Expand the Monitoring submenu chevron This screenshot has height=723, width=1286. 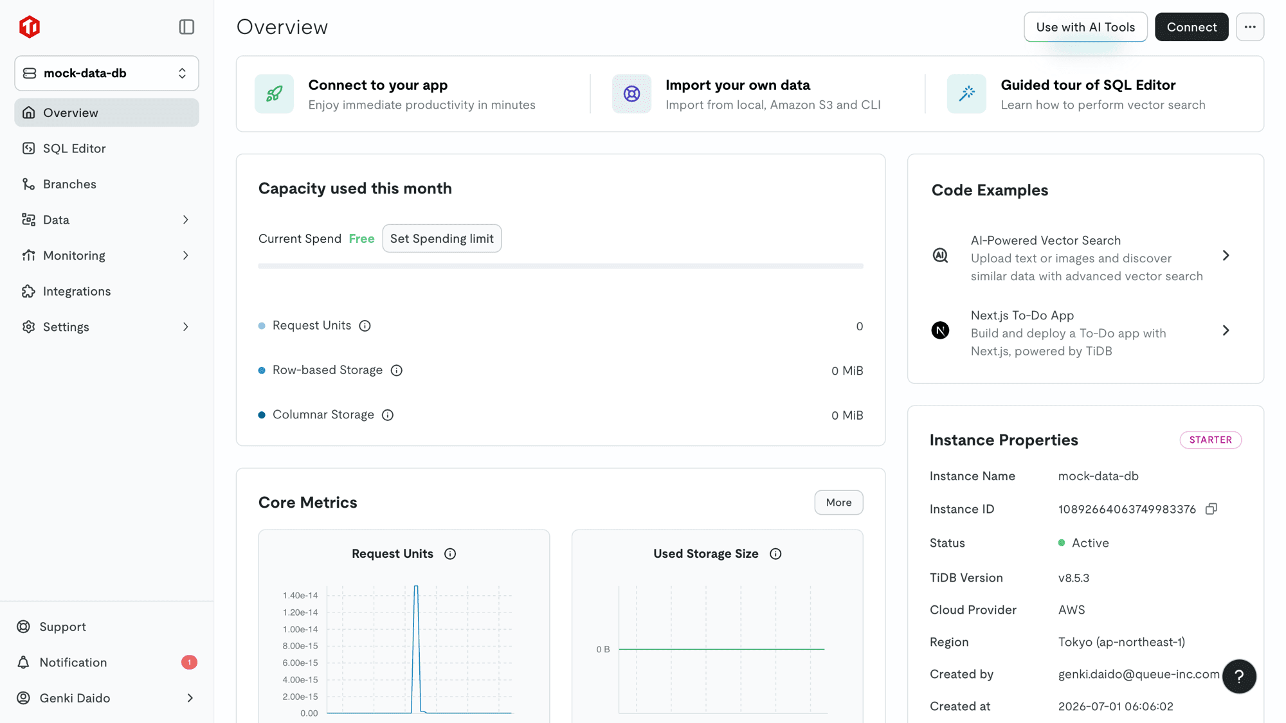[186, 256]
